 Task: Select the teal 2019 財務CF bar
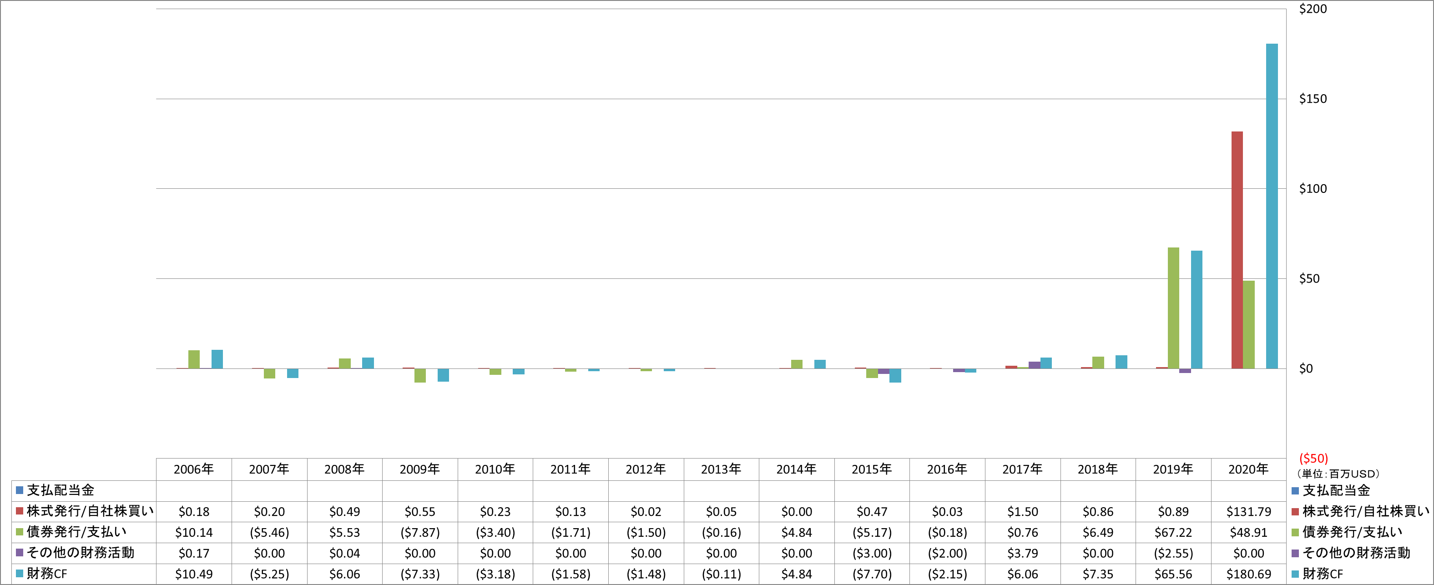coord(1197,309)
